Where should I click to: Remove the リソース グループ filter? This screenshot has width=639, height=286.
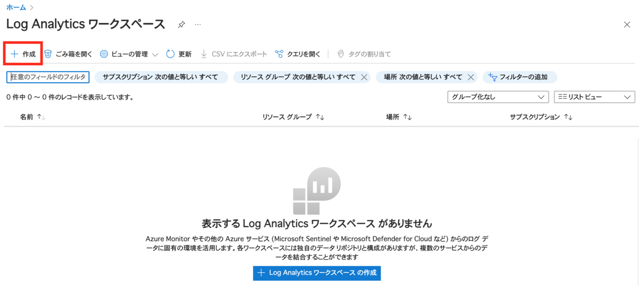(x=364, y=77)
